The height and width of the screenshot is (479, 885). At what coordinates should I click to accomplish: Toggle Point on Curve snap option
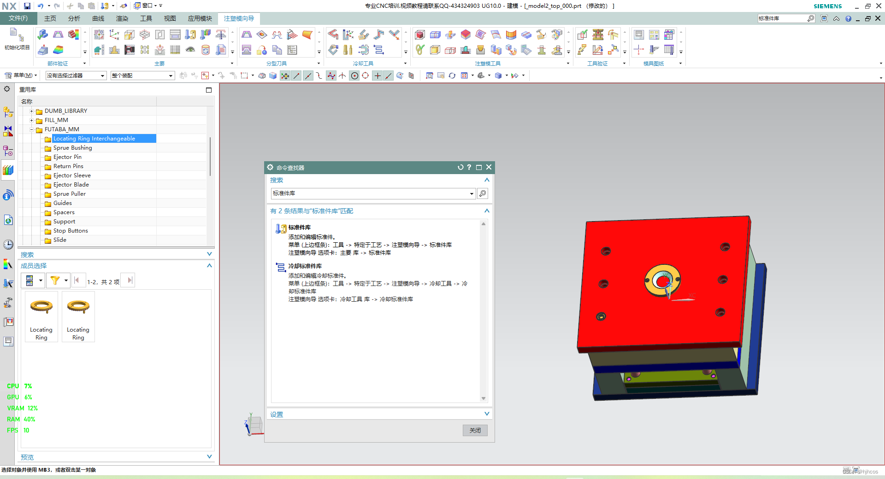[x=389, y=76]
